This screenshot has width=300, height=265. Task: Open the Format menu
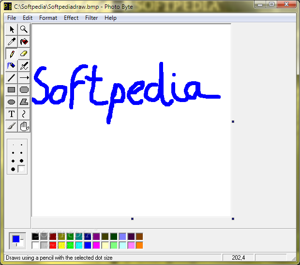48,18
